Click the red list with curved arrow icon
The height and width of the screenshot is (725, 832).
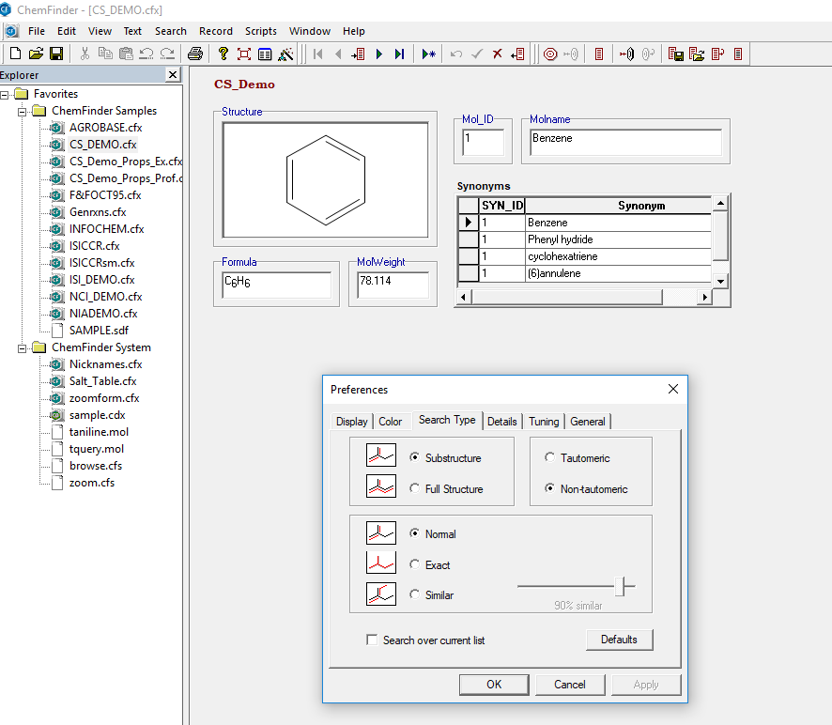[x=717, y=54]
